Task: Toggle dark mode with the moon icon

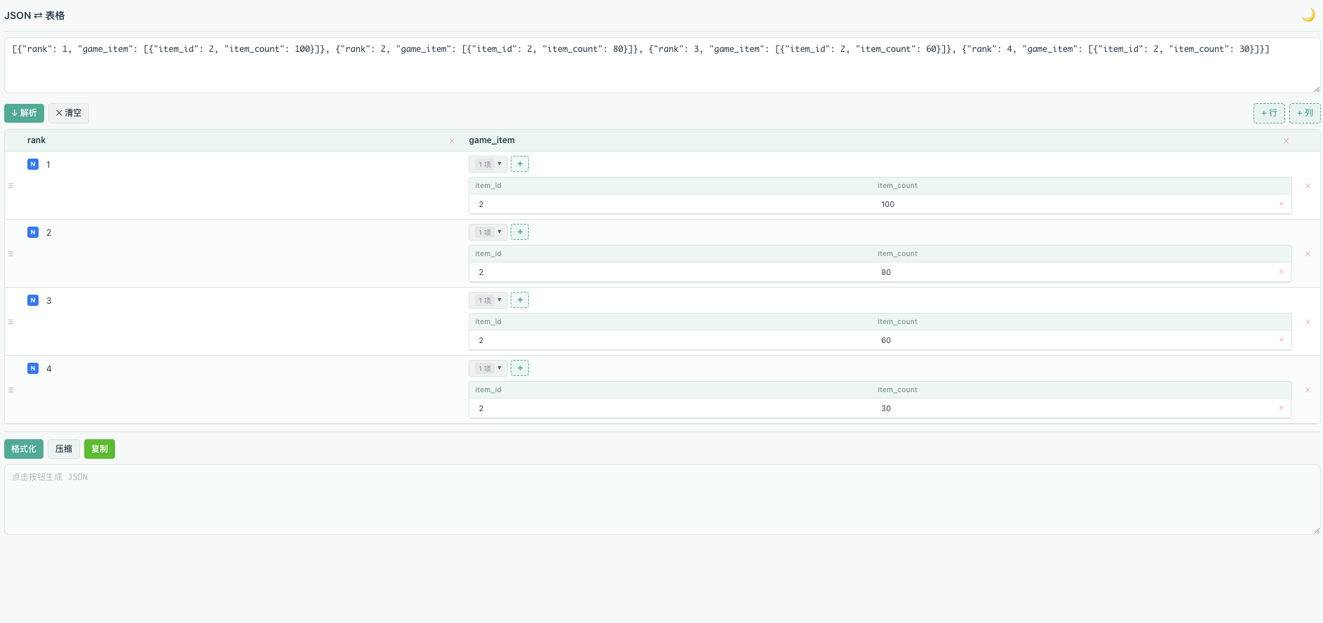Action: [x=1308, y=15]
